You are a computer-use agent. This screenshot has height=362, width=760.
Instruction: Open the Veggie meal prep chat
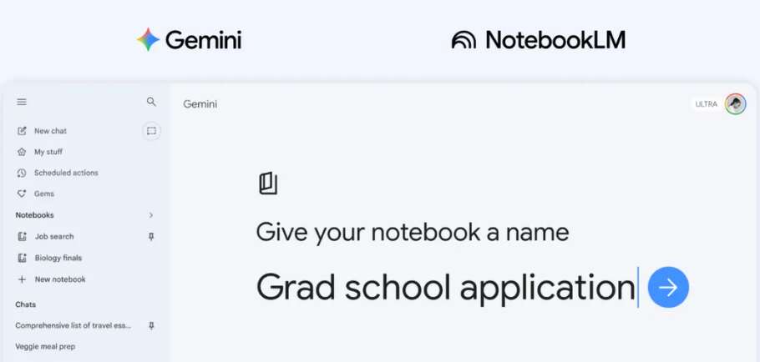[x=47, y=346]
